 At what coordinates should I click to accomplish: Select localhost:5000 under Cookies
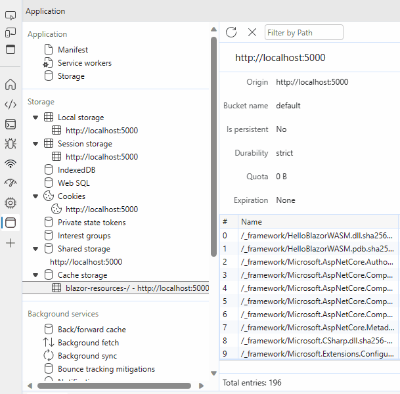click(102, 209)
